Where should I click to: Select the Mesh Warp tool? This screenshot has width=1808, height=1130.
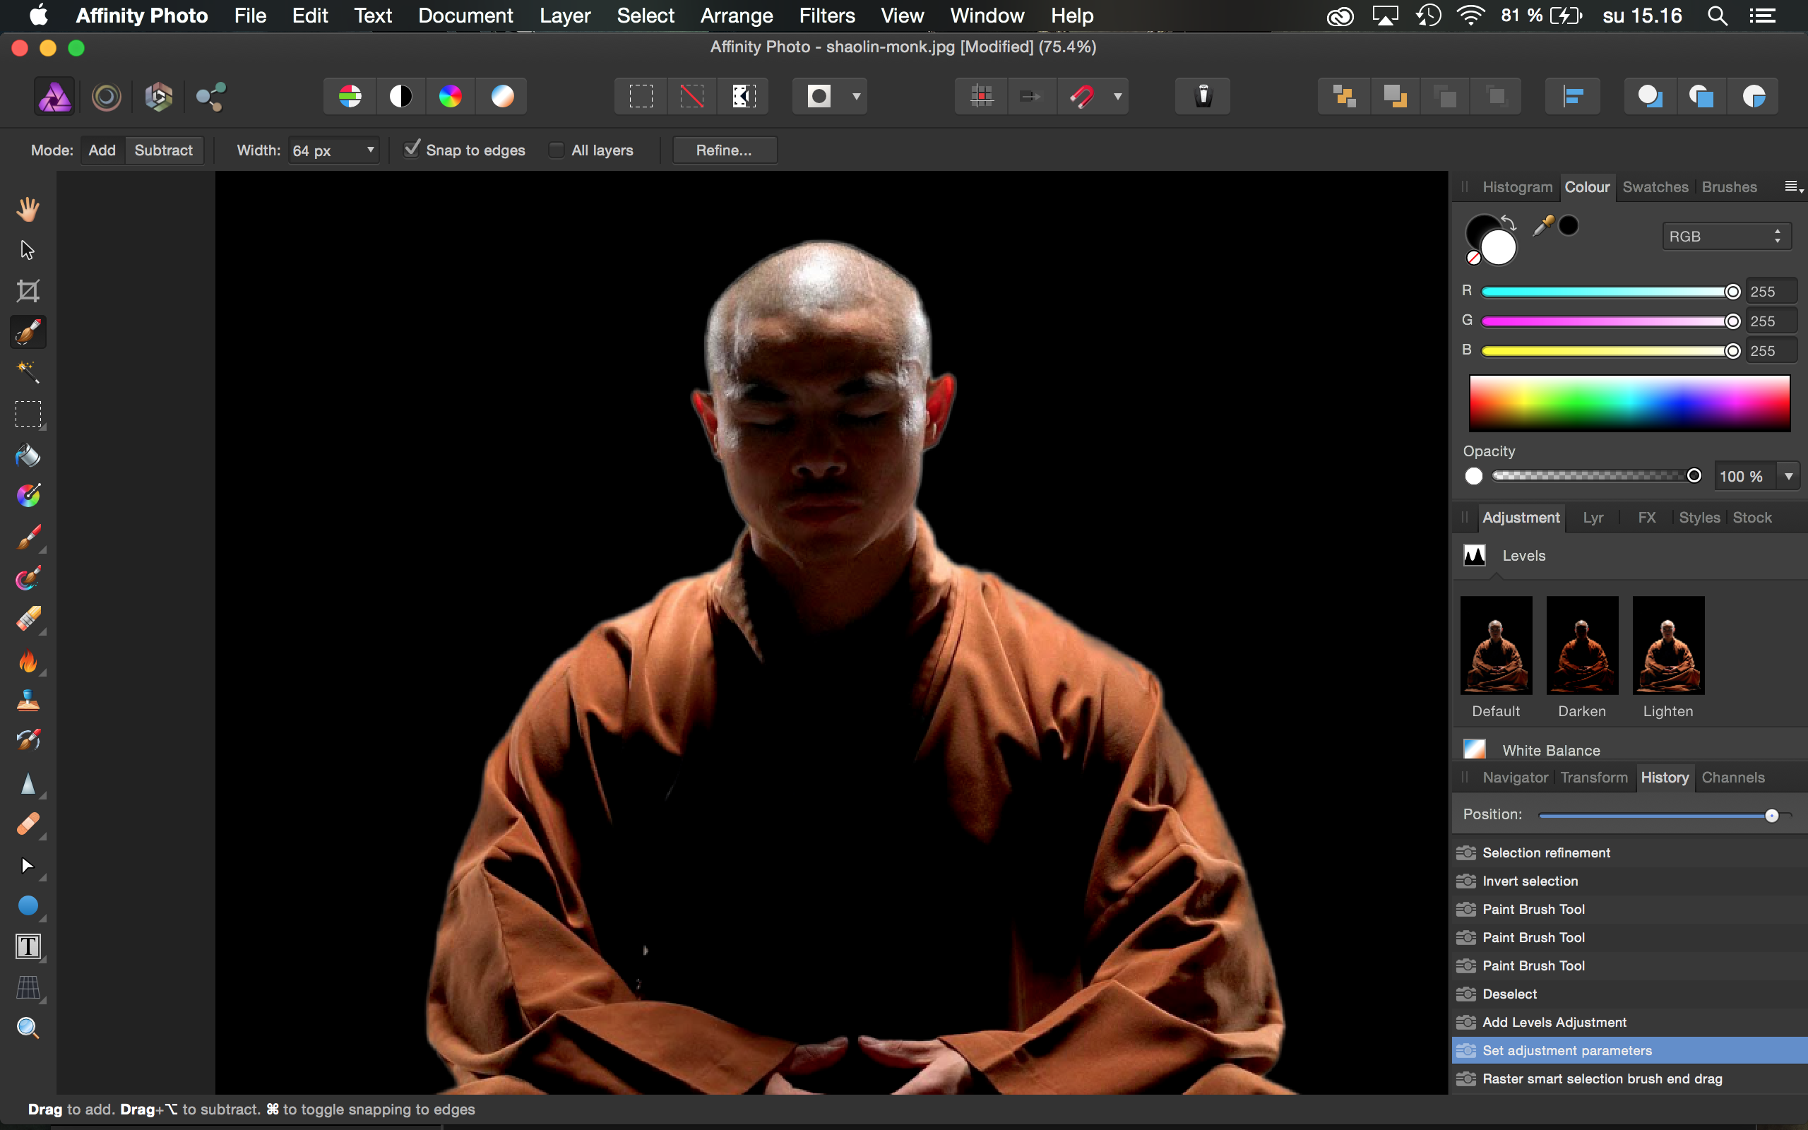tap(28, 988)
